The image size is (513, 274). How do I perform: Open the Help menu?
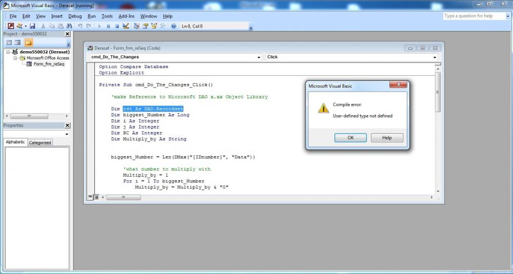coord(168,16)
